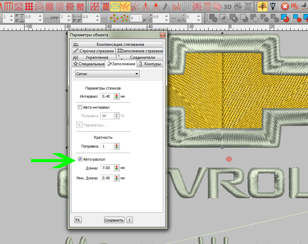Adjust the Интервал spinner arrows
Image resolution: width=308 pixels, height=244 pixels.
coord(117,96)
